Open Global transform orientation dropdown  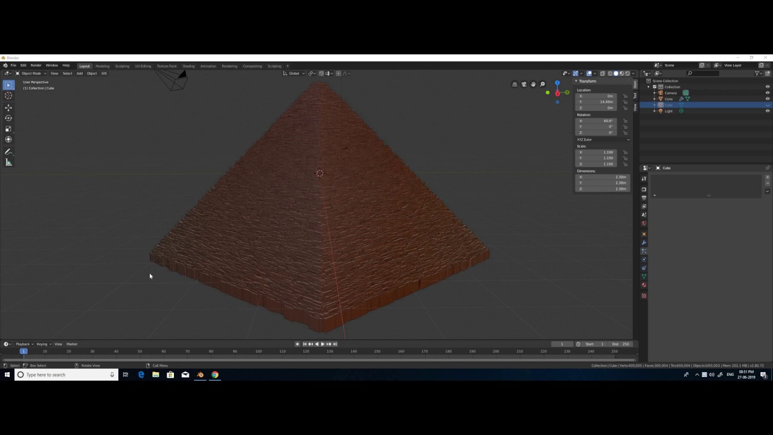(293, 74)
